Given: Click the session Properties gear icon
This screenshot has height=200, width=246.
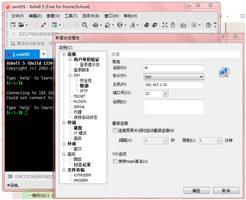Looking at the screenshot, I should pos(55,25).
